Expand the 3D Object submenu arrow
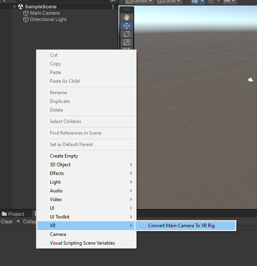257x266 pixels. pyautogui.click(x=131, y=165)
